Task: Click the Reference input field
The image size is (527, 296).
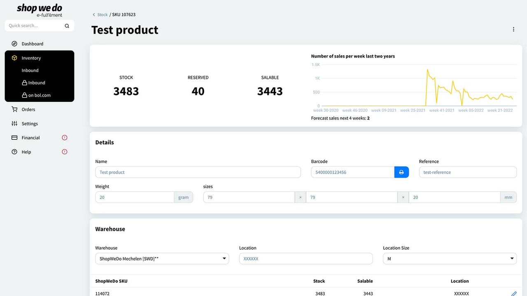Action: click(x=468, y=172)
